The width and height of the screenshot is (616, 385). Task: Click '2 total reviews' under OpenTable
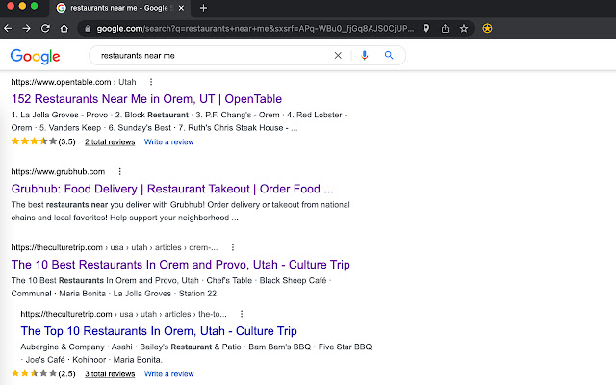click(x=110, y=141)
